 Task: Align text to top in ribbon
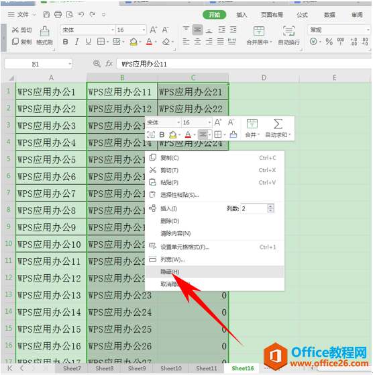186,30
